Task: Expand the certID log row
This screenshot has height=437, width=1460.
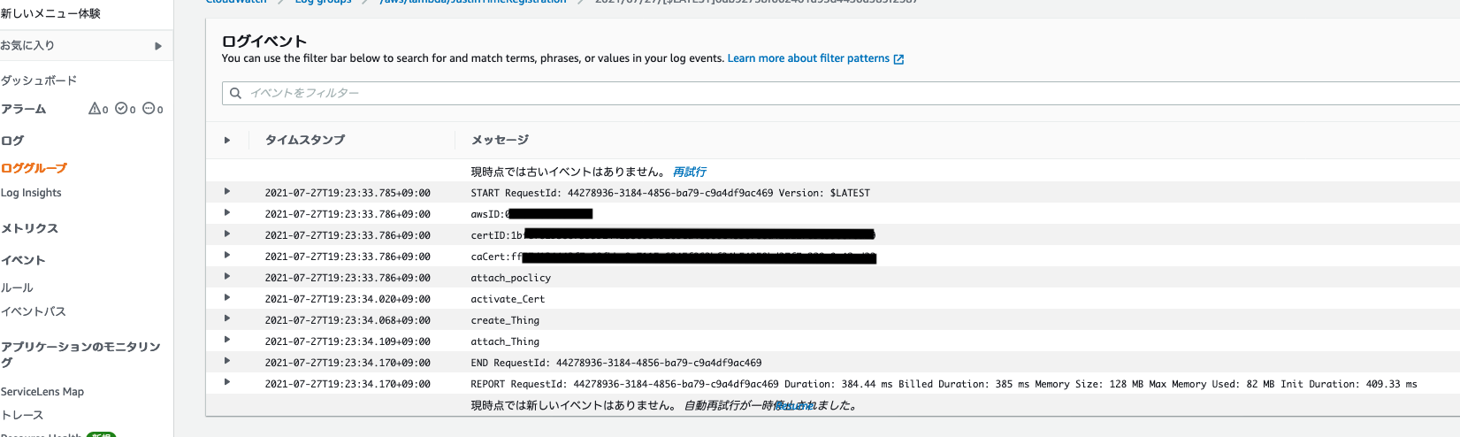Action: coord(227,234)
